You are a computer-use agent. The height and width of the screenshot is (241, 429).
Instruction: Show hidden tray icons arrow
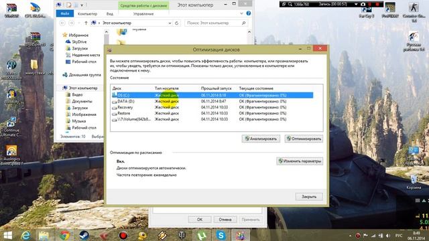pyautogui.click(x=350, y=236)
